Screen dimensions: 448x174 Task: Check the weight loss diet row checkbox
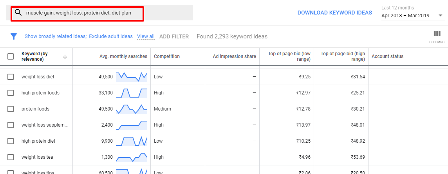11,77
